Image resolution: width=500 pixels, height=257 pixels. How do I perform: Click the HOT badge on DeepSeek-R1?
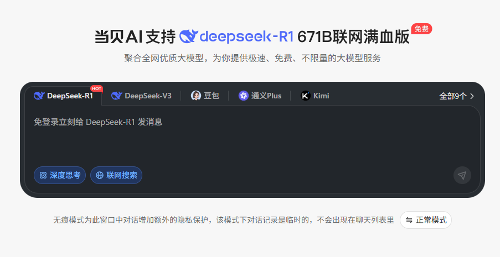pos(96,88)
